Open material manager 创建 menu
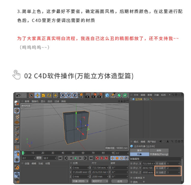Viewport: 191px width, 185px height. click(27, 164)
